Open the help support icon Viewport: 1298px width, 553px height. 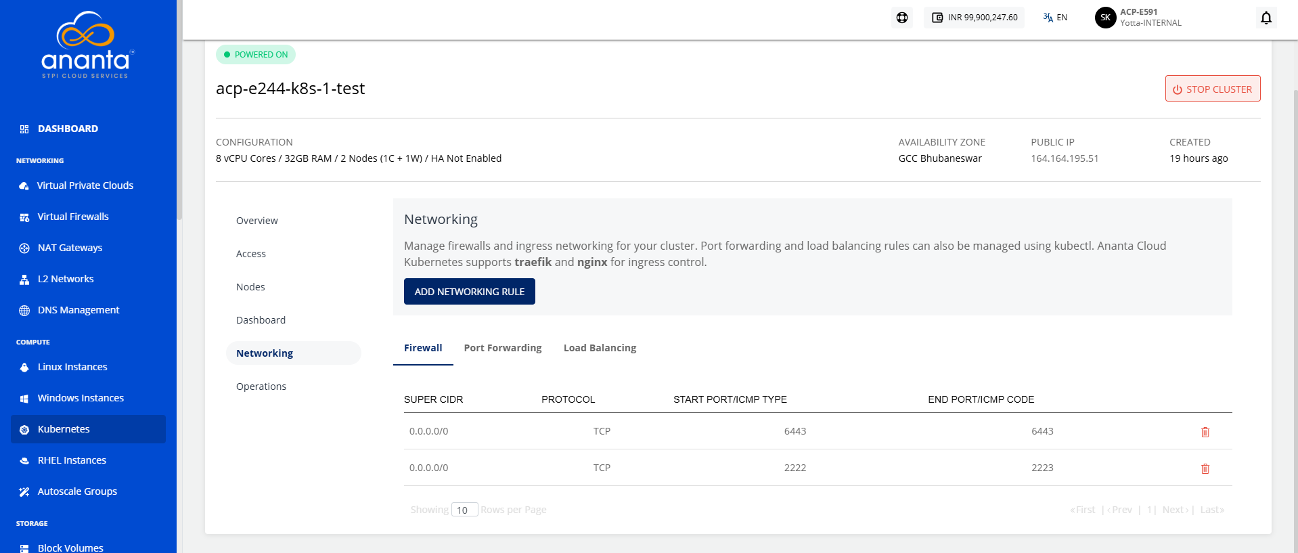902,18
